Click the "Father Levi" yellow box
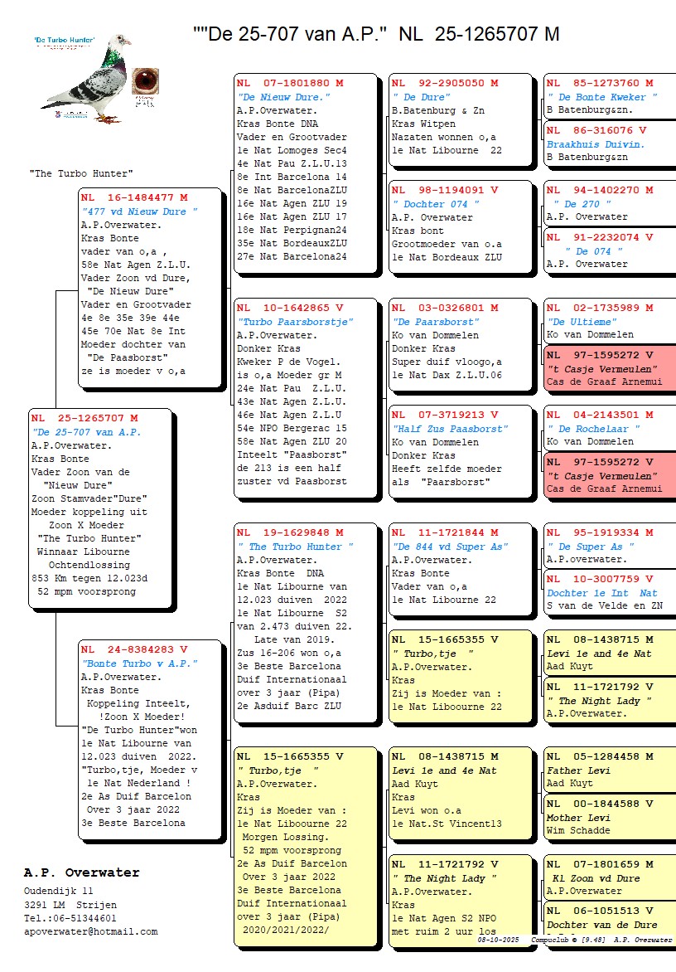Screen dimensions: 676x972 click(x=609, y=770)
